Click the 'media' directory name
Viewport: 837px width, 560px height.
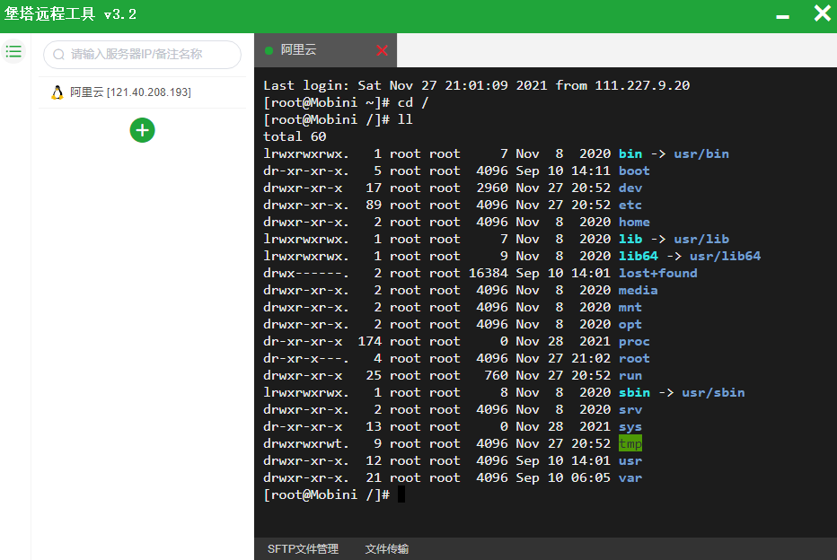point(638,290)
